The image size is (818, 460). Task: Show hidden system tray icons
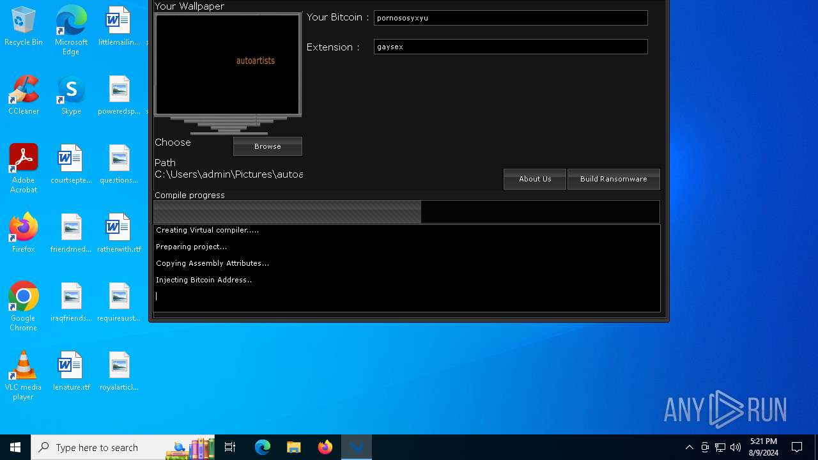[x=690, y=447]
